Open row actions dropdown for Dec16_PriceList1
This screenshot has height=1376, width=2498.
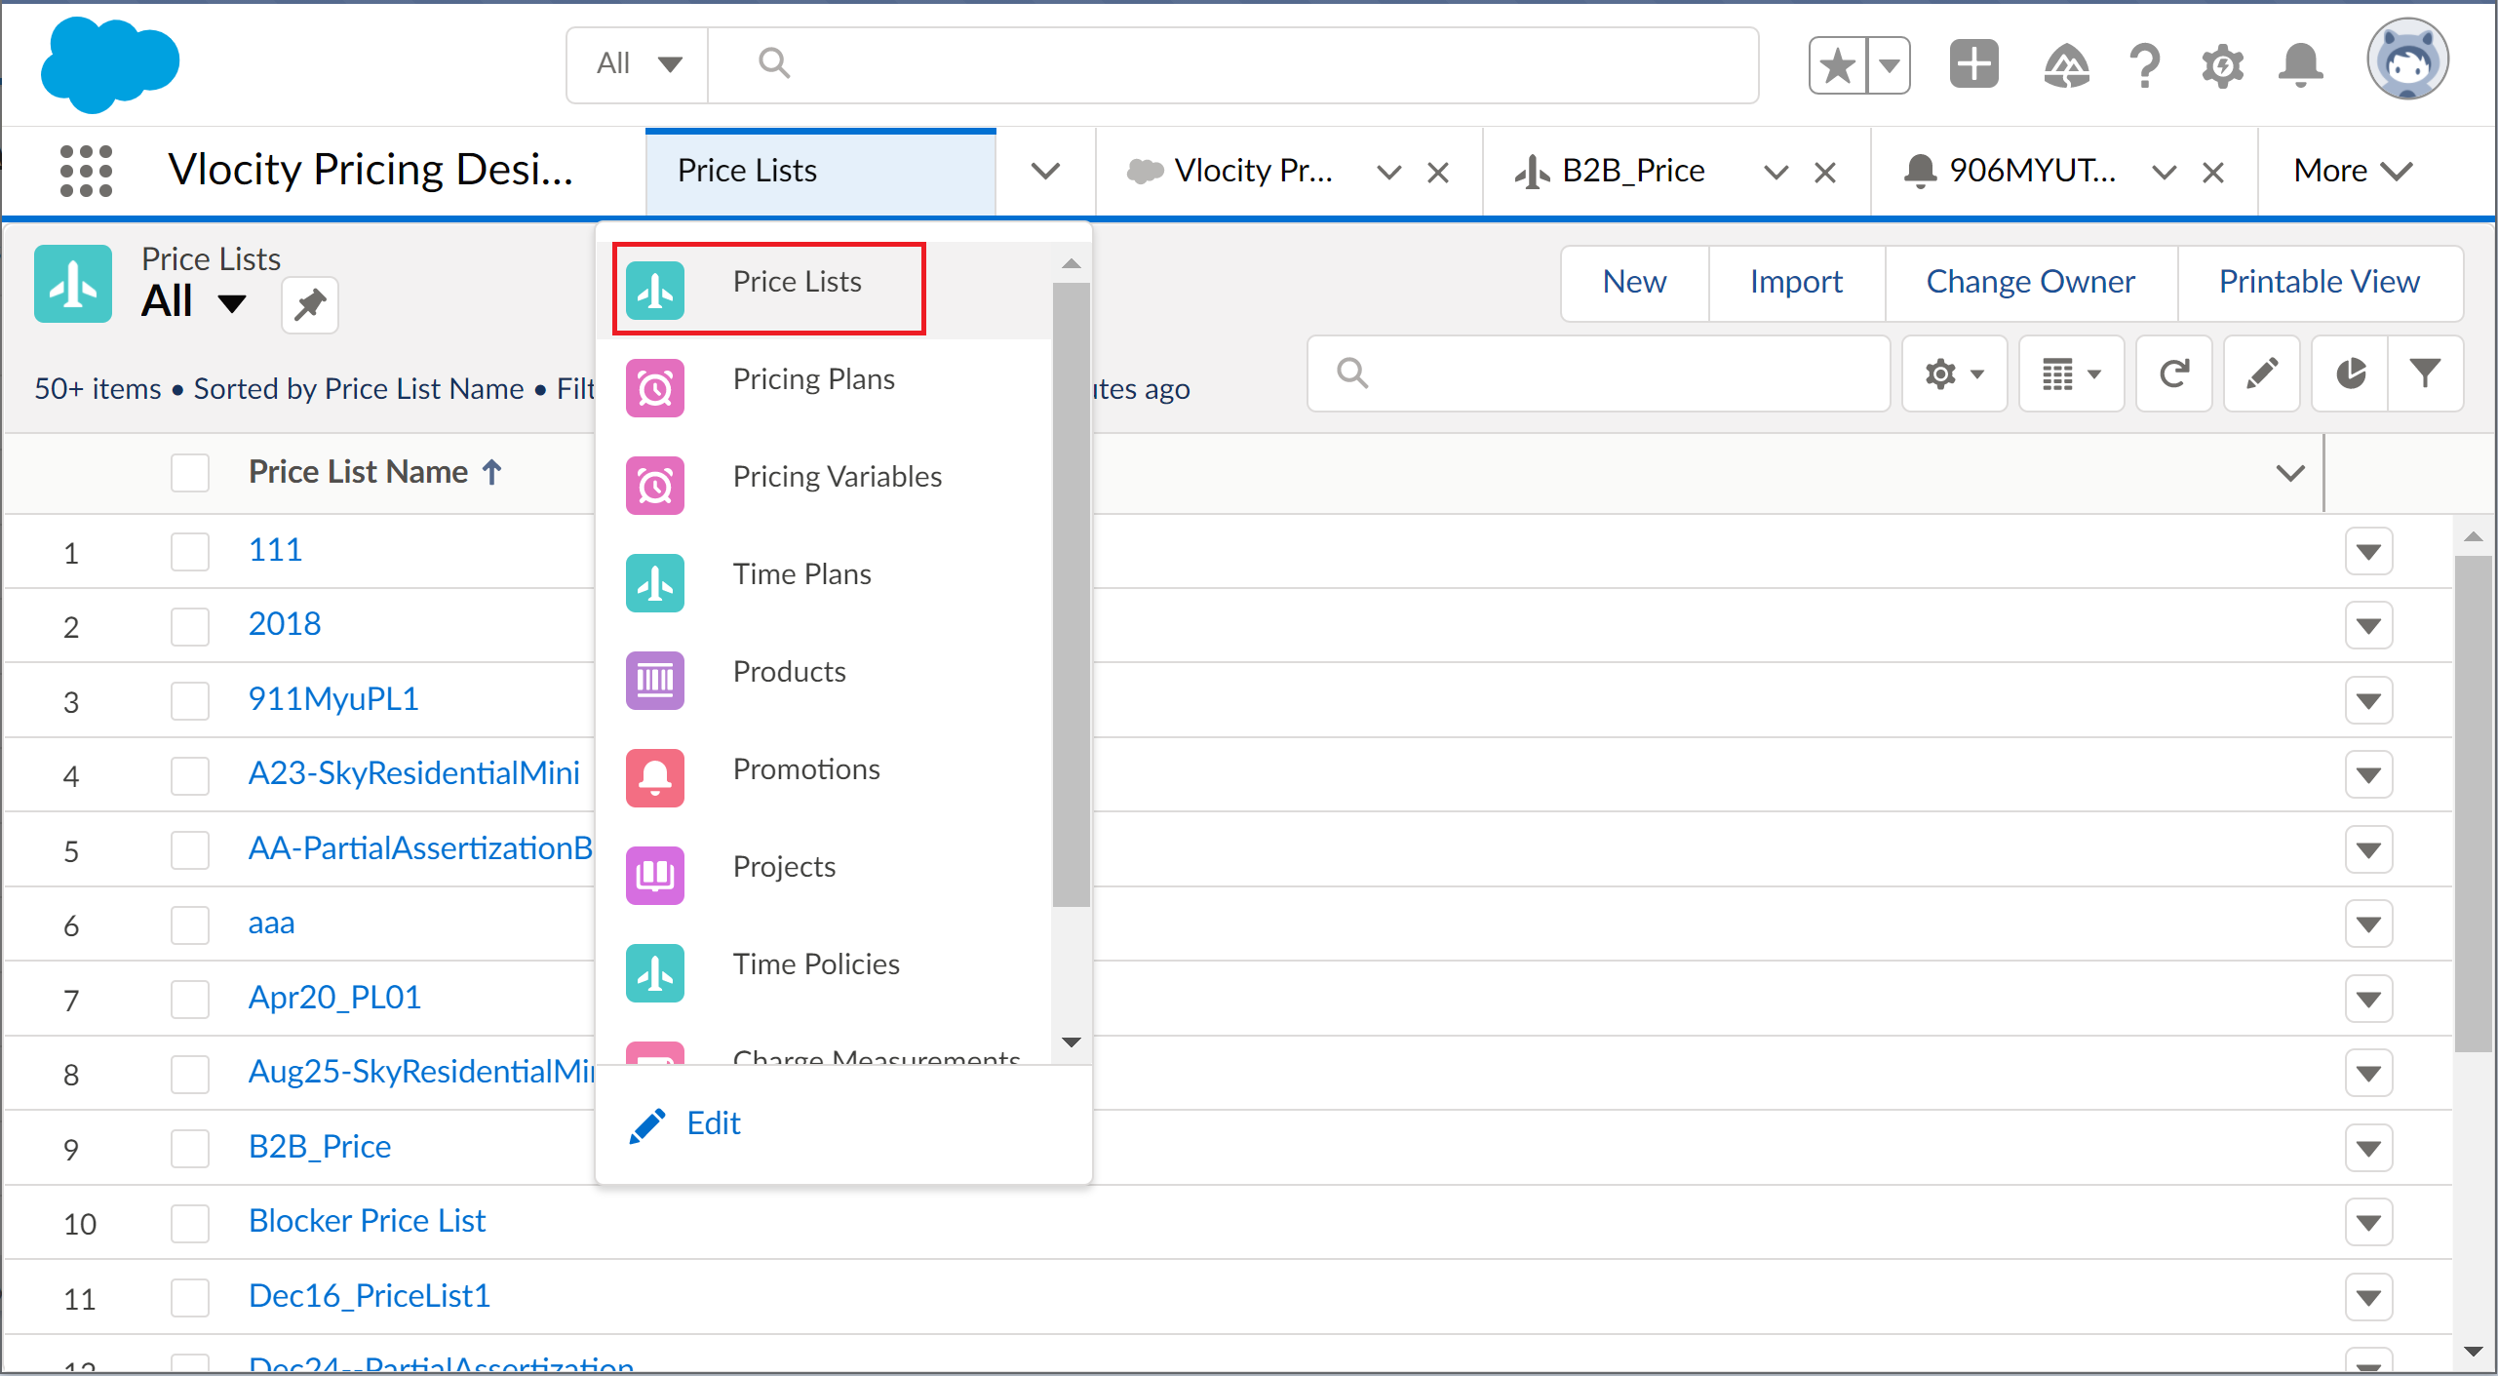tap(2369, 1297)
